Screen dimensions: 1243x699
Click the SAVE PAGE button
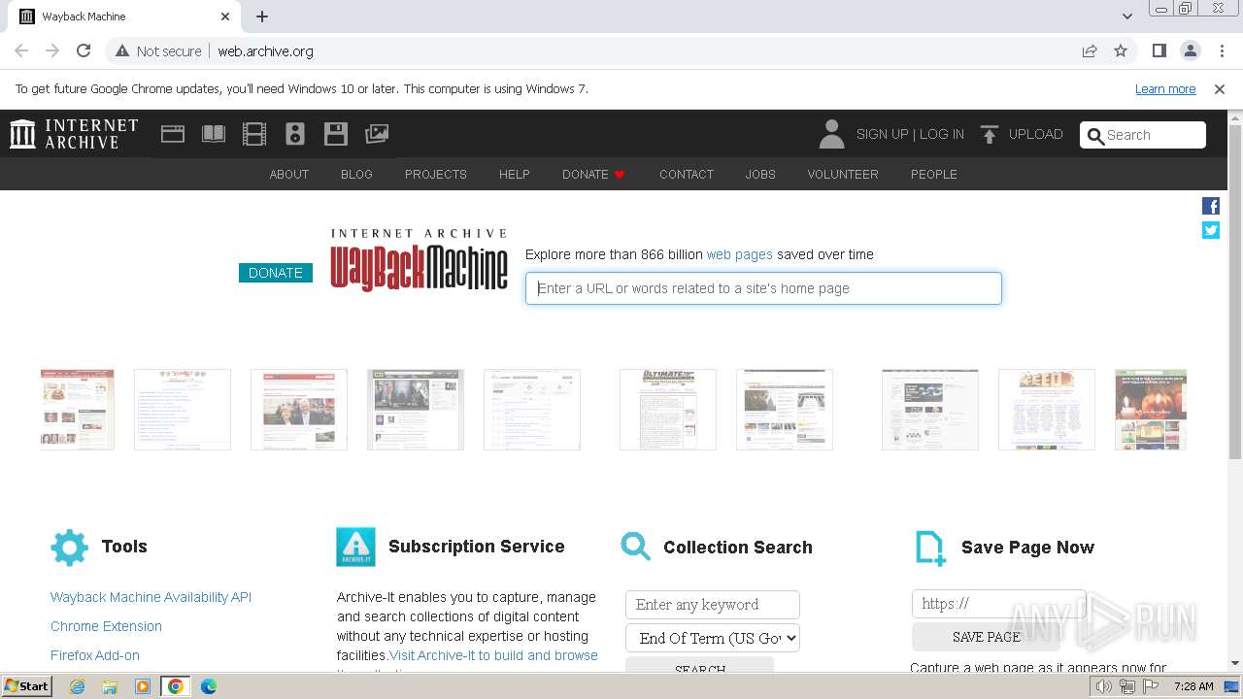986,637
